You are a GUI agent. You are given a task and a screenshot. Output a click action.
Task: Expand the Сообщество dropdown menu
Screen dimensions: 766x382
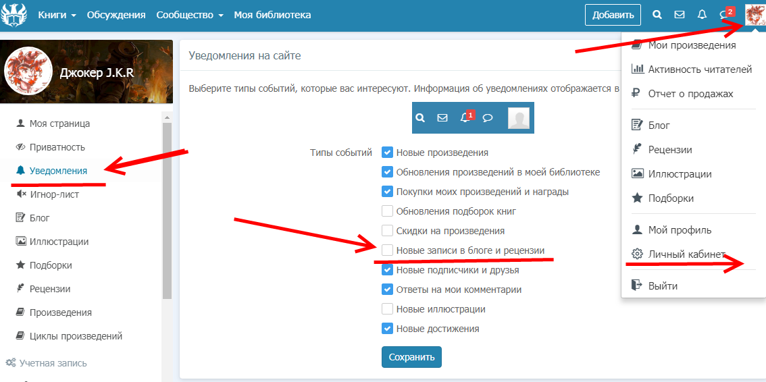pos(189,15)
